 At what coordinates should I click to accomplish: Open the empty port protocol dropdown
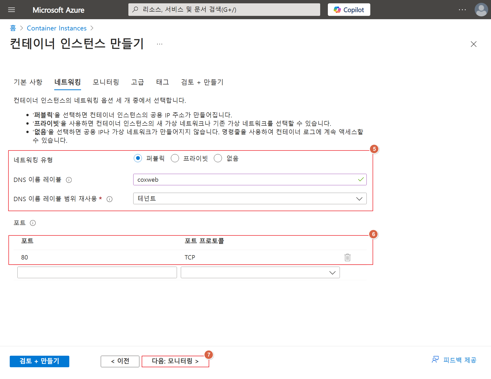pos(260,273)
